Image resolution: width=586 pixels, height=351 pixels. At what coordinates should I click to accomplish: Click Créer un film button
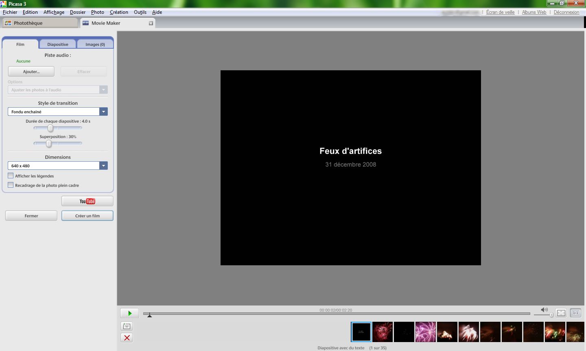click(87, 216)
